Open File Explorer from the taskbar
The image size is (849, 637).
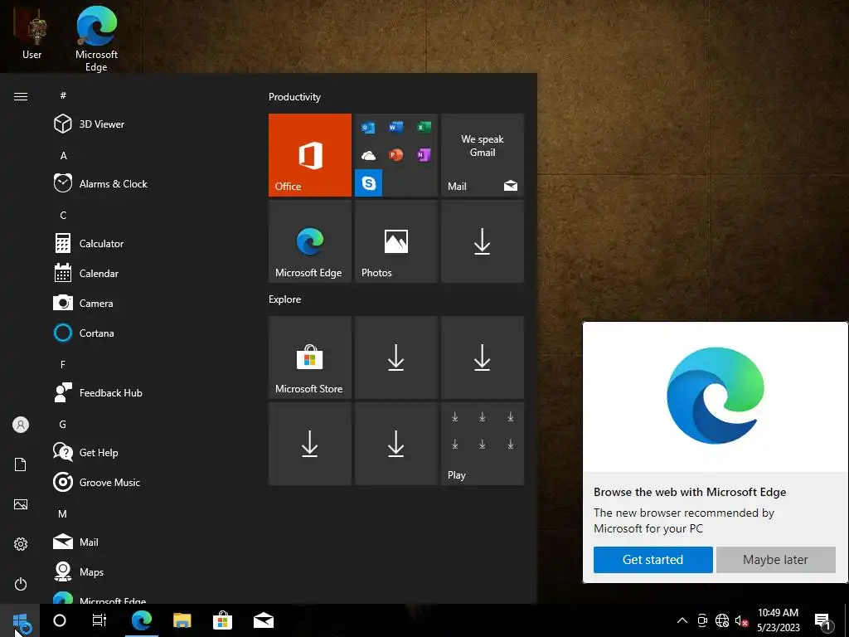coord(182,620)
